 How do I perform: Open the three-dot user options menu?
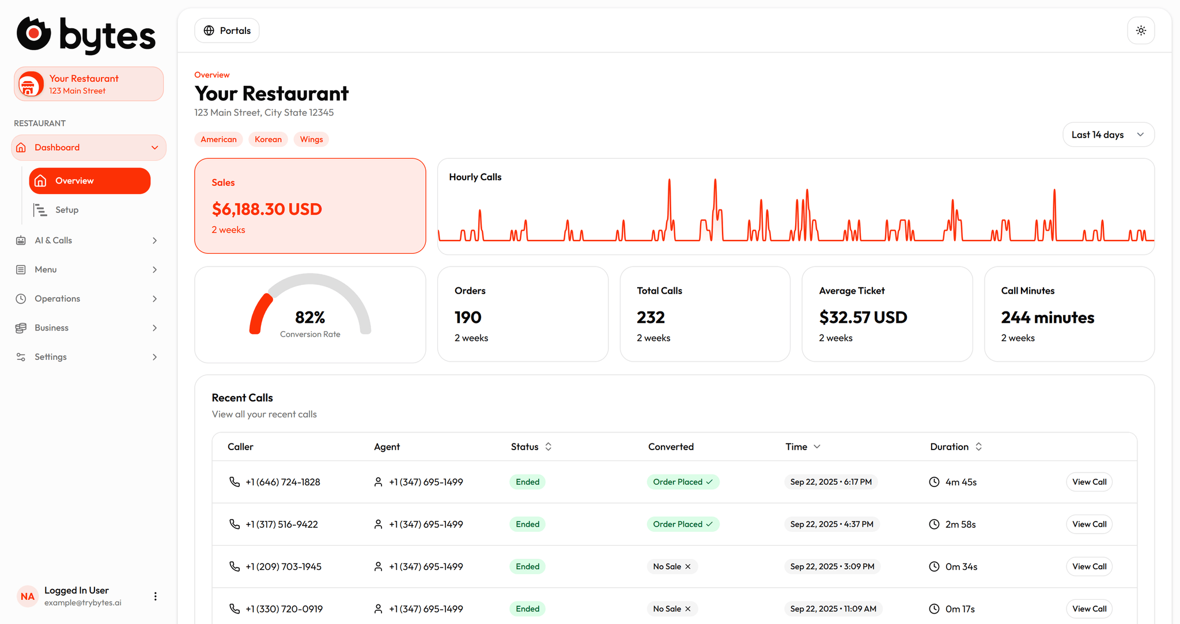155,596
